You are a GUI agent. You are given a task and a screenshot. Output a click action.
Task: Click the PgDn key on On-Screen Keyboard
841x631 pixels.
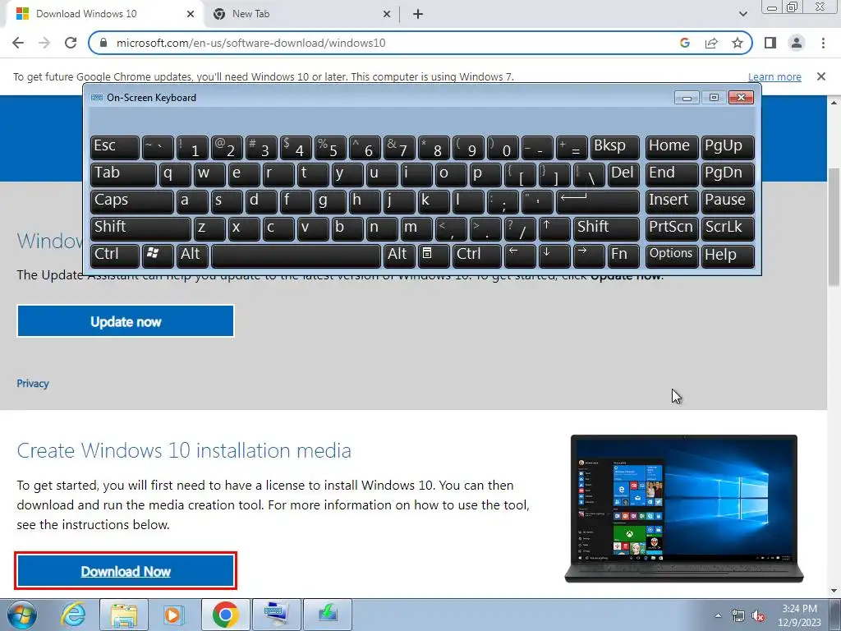[x=728, y=174]
